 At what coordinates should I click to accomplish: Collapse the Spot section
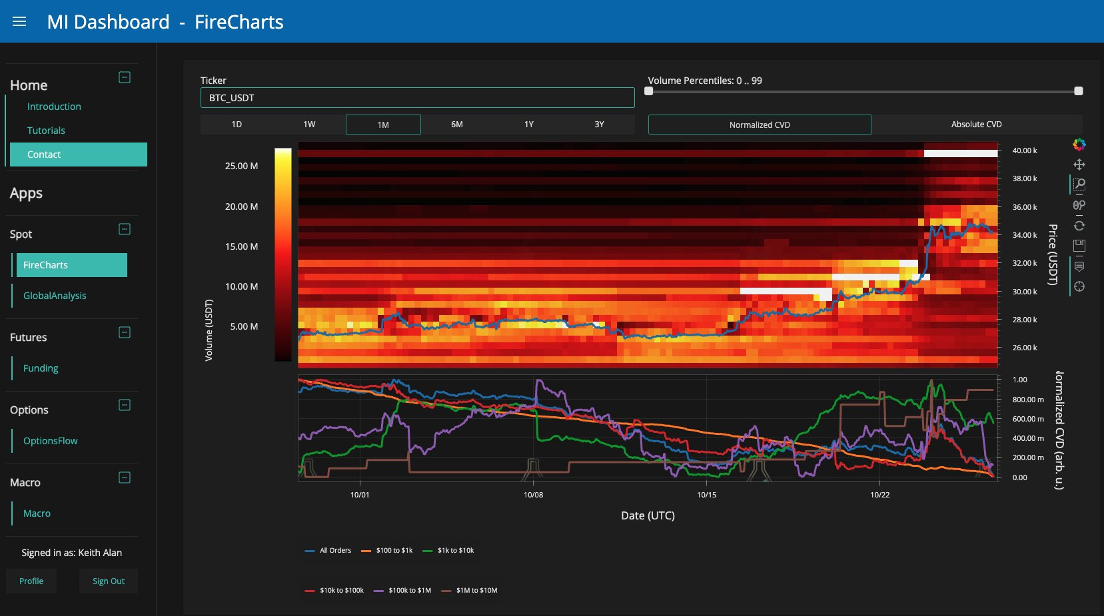[124, 229]
